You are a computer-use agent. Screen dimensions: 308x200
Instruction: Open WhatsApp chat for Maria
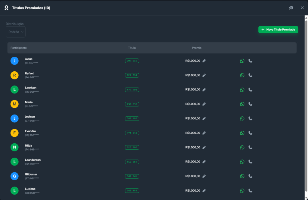[x=242, y=104]
